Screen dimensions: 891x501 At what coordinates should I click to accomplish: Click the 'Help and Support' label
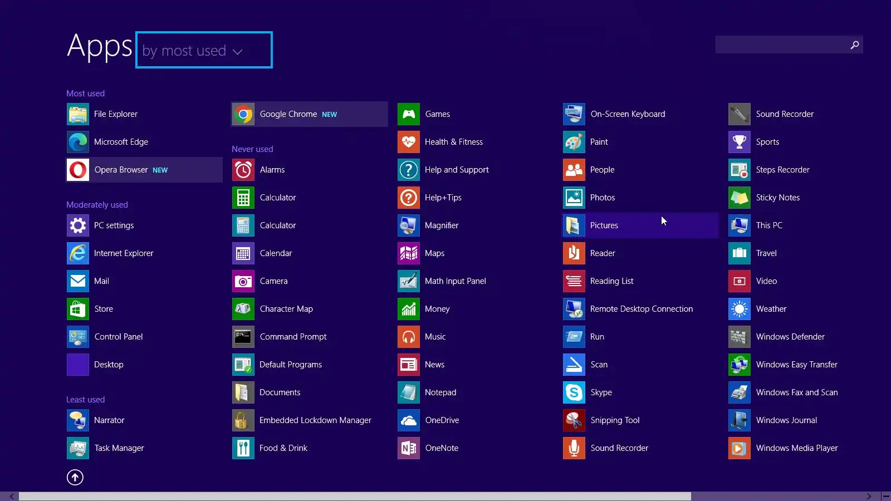tap(457, 170)
